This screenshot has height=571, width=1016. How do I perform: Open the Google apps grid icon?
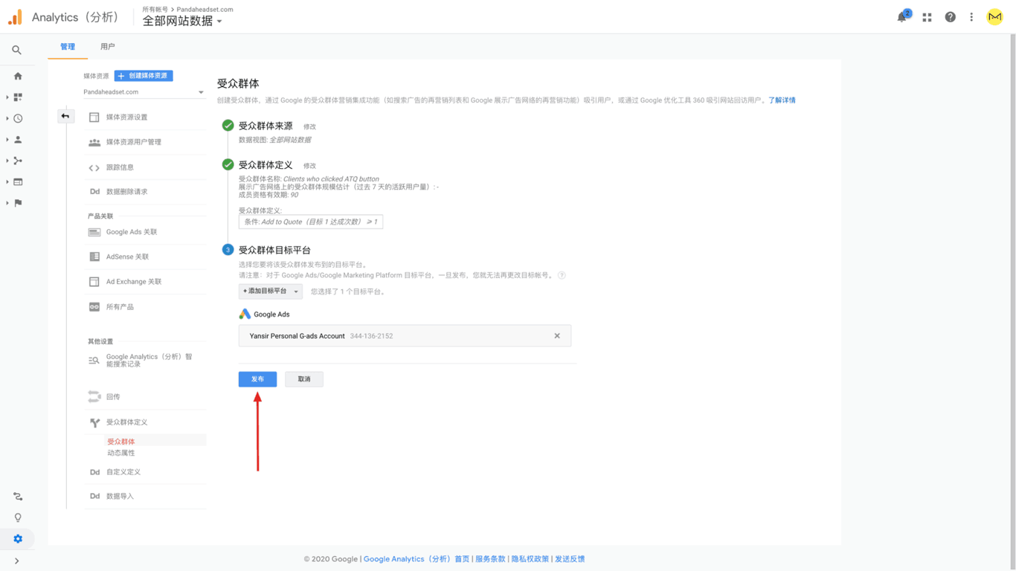coord(927,17)
